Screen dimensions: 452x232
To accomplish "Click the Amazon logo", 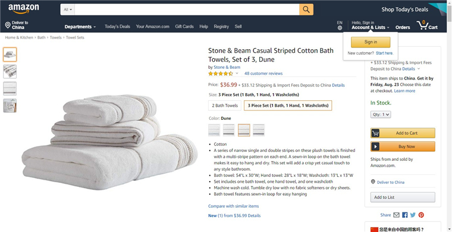I will 23,9.
